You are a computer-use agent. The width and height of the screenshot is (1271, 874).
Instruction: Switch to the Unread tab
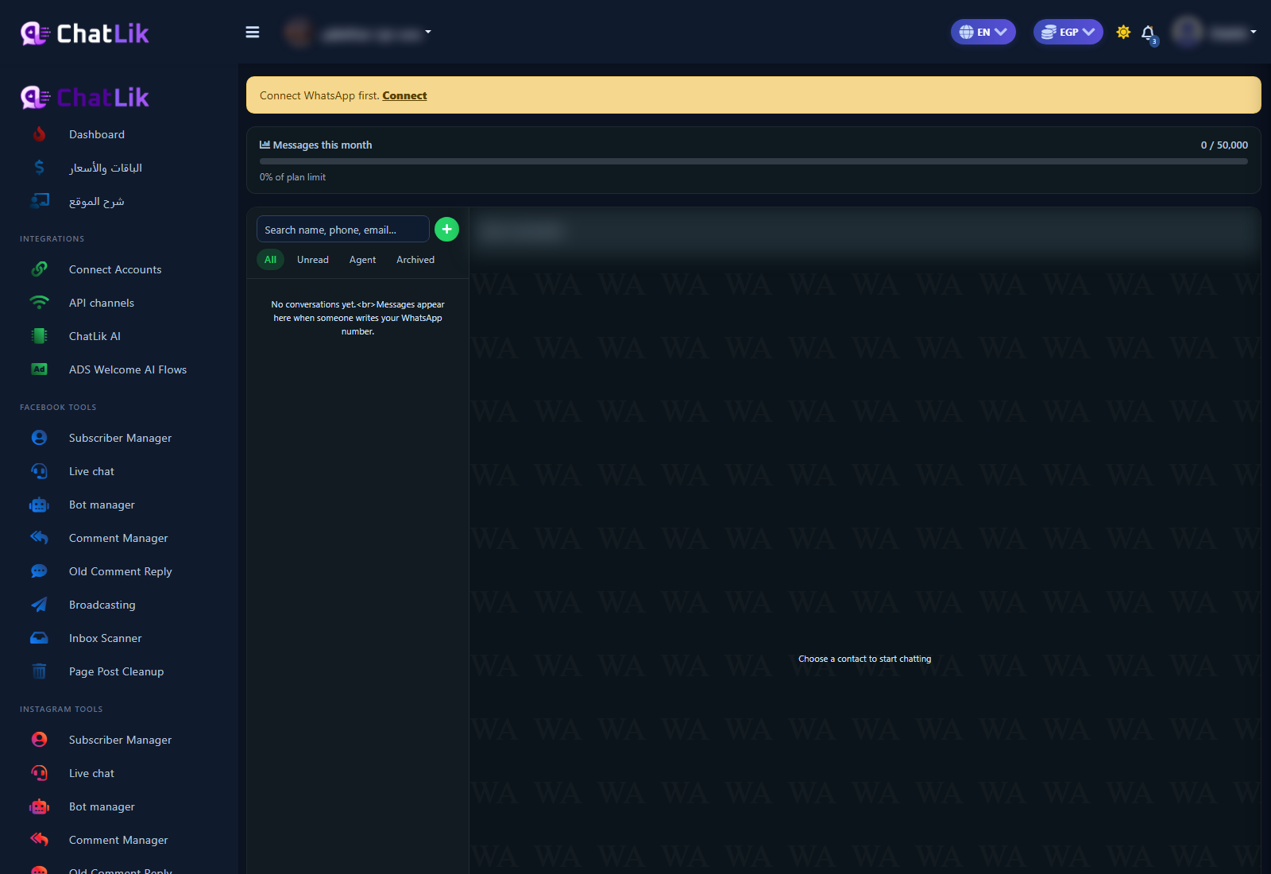point(313,260)
